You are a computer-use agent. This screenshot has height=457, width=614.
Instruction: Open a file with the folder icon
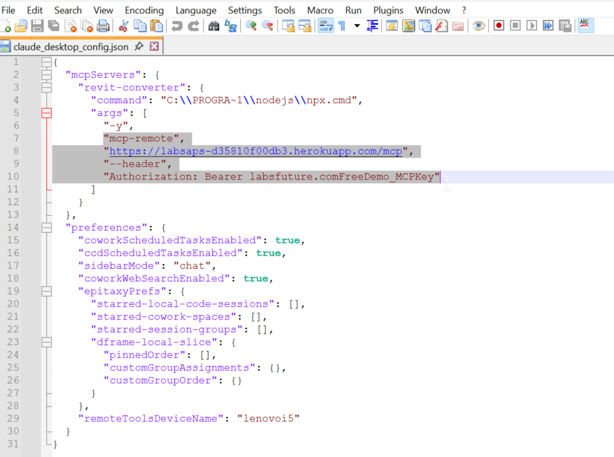pos(21,26)
